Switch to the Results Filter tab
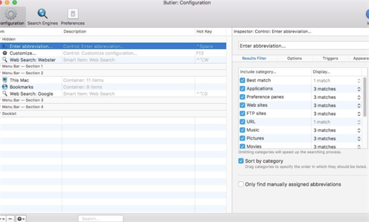Screen dimensions: 369x222 (254, 58)
